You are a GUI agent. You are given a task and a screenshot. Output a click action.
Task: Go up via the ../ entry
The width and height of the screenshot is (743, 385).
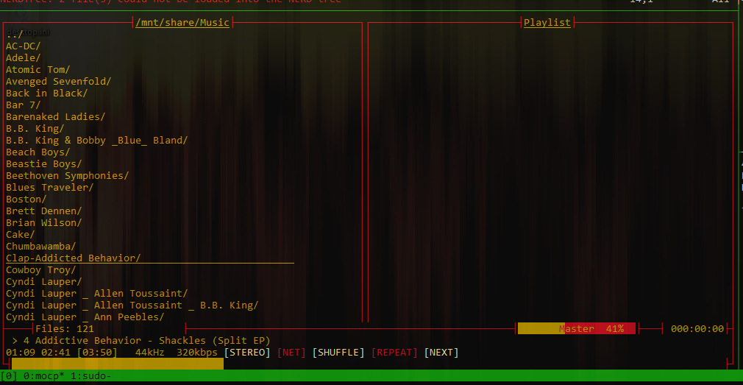tap(15, 35)
